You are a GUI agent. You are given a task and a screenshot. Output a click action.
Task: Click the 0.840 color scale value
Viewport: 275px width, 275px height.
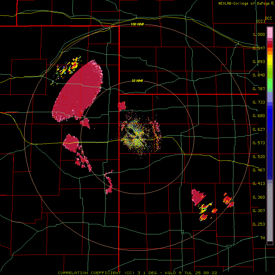pyautogui.click(x=259, y=75)
